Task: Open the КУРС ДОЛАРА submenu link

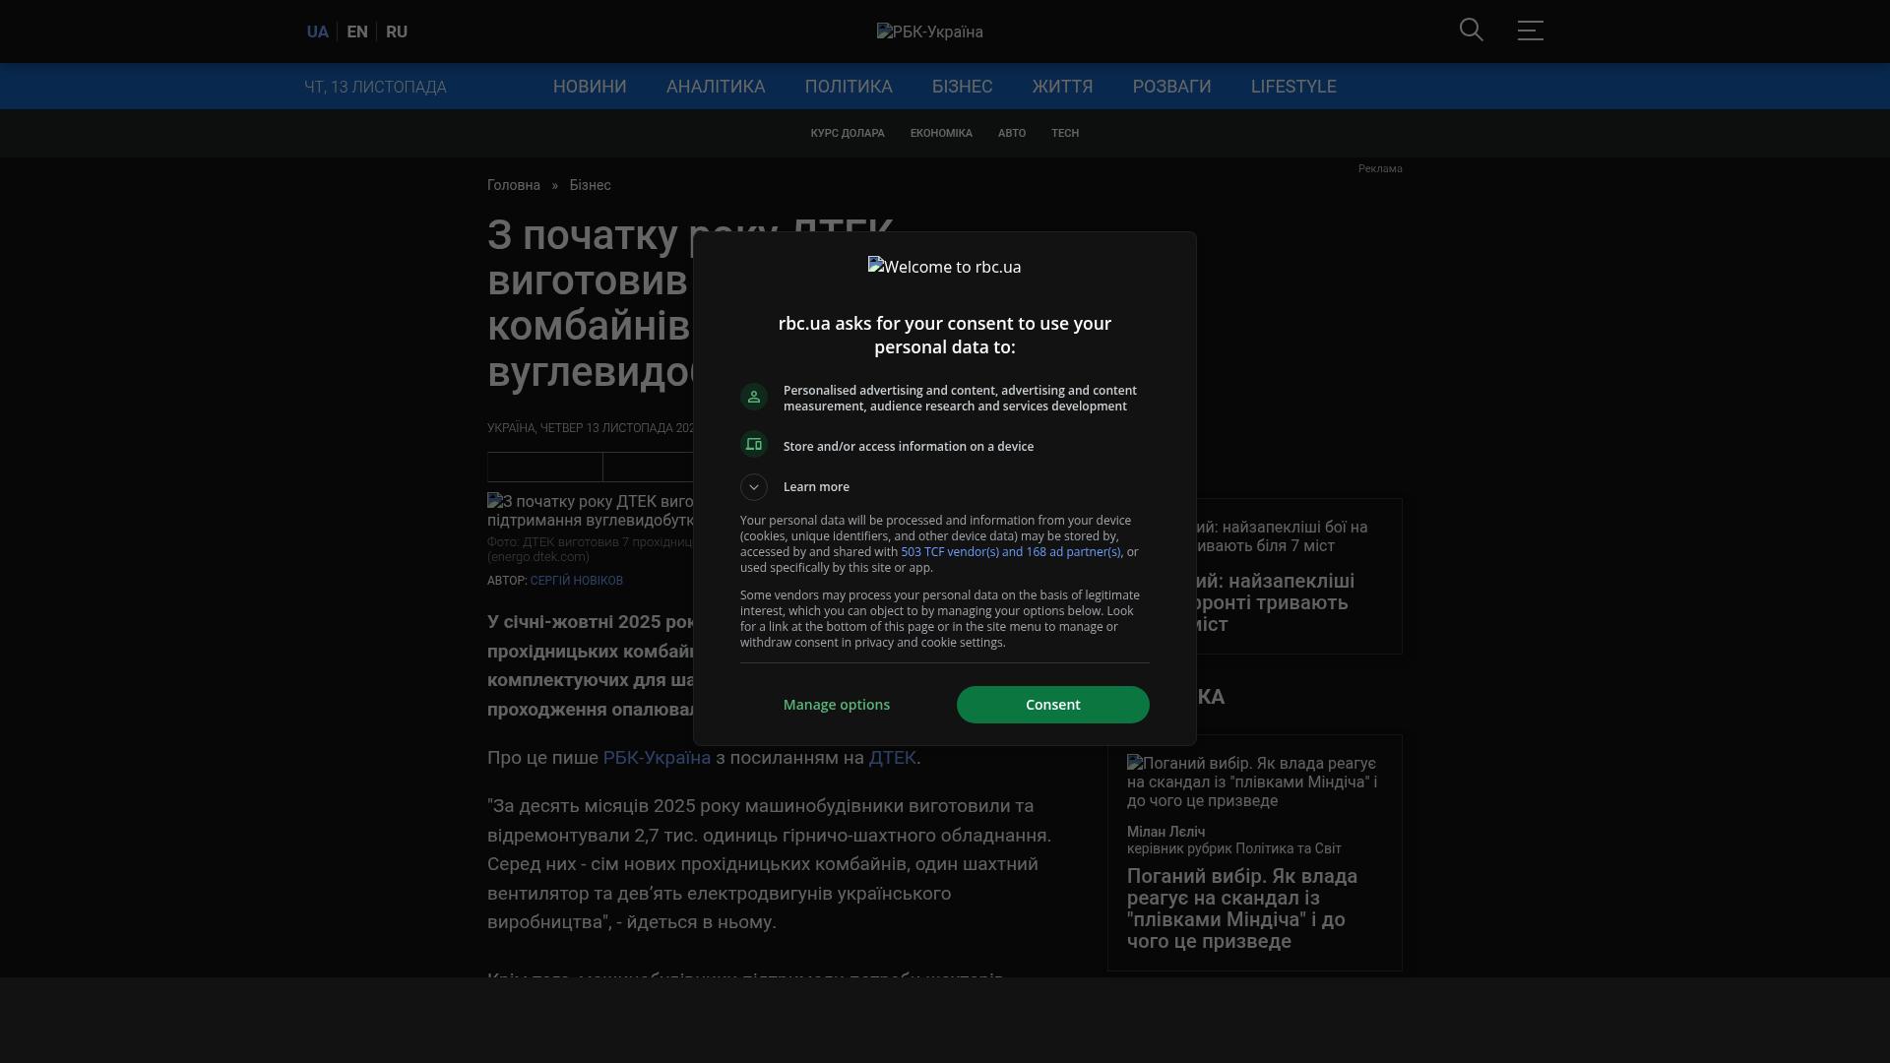Action: [847, 133]
